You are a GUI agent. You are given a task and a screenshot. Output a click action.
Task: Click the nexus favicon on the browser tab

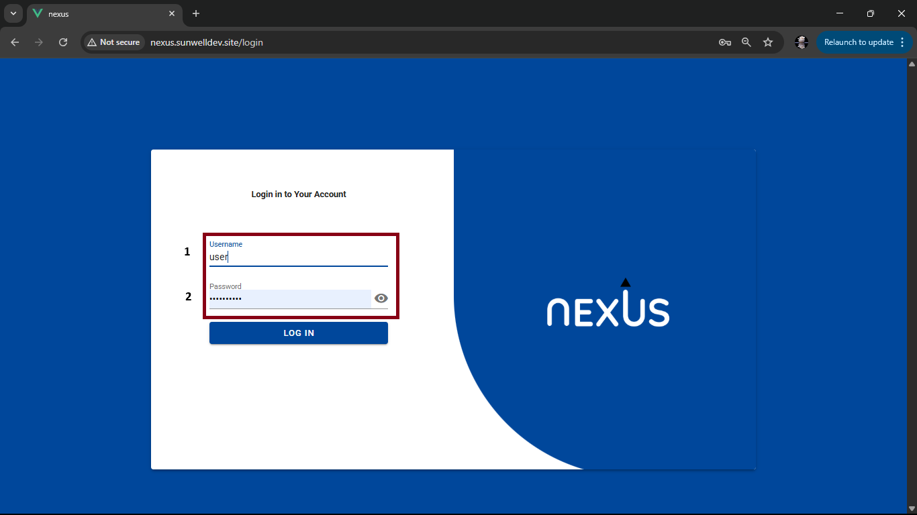tap(38, 13)
